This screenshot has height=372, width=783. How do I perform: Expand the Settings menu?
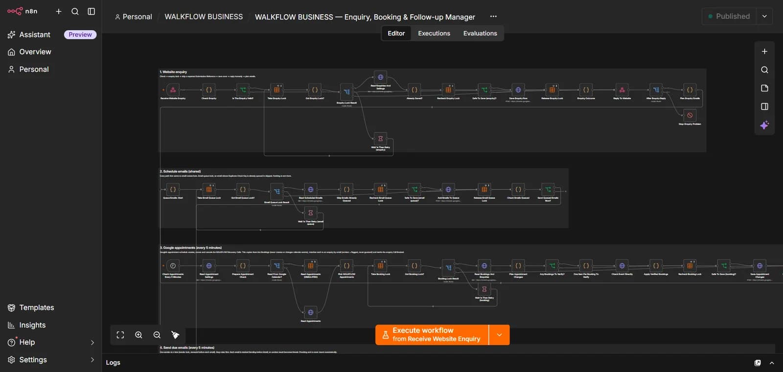[x=51, y=360]
